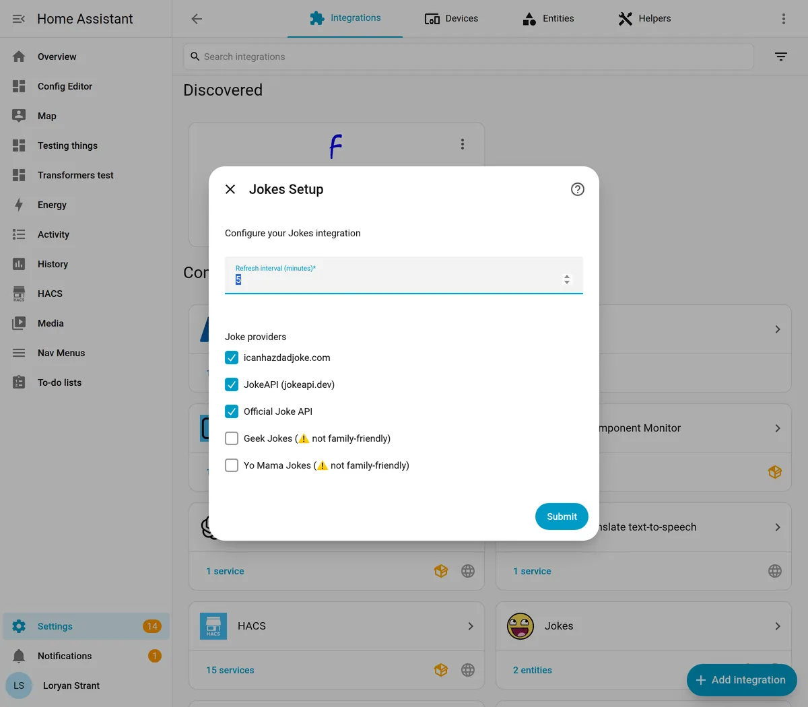The width and height of the screenshot is (808, 707).
Task: Enable Geek Jokes provider
Action: tap(232, 438)
